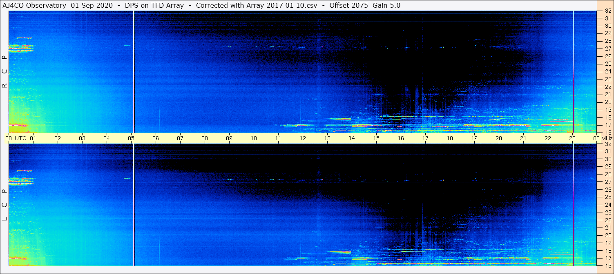Select hour 17 on the UTC time axis

pos(425,138)
